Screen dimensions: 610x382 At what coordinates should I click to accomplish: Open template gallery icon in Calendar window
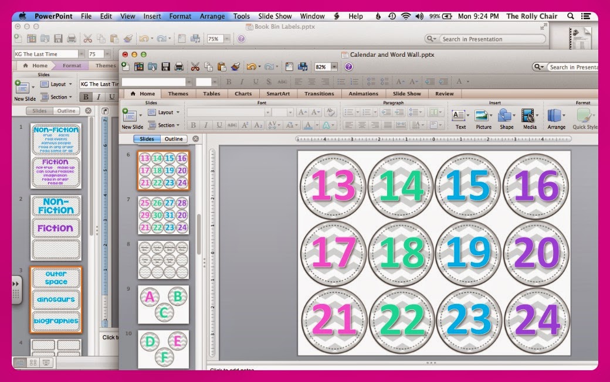click(x=139, y=67)
